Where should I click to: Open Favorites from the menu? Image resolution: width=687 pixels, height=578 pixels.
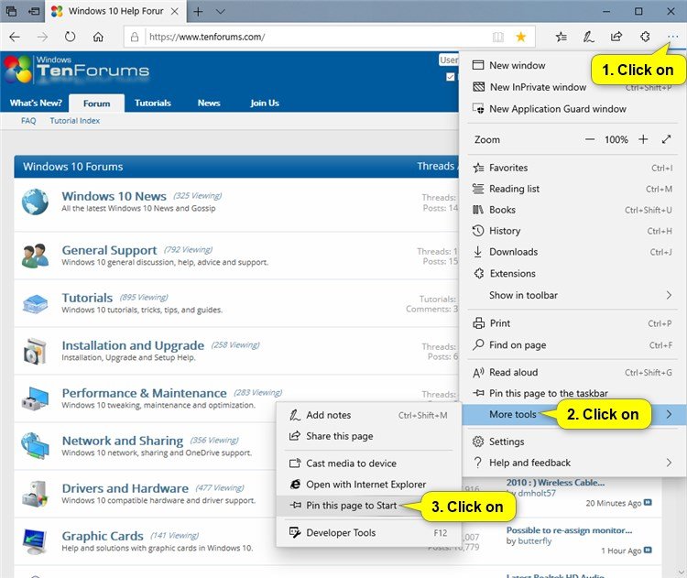572,168
